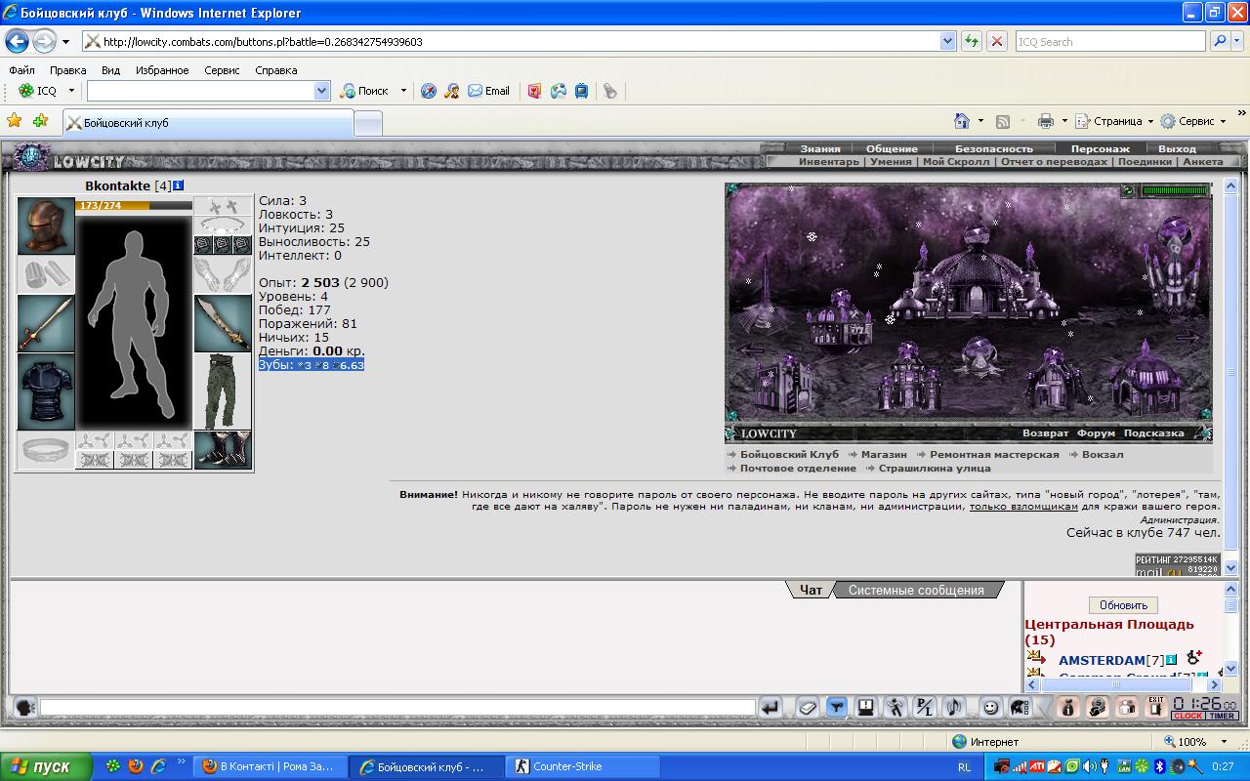
Task: Open the Анкета link
Action: (1202, 162)
